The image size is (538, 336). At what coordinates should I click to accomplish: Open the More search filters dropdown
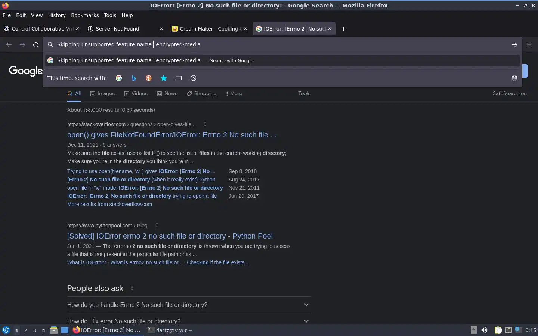coord(234,93)
